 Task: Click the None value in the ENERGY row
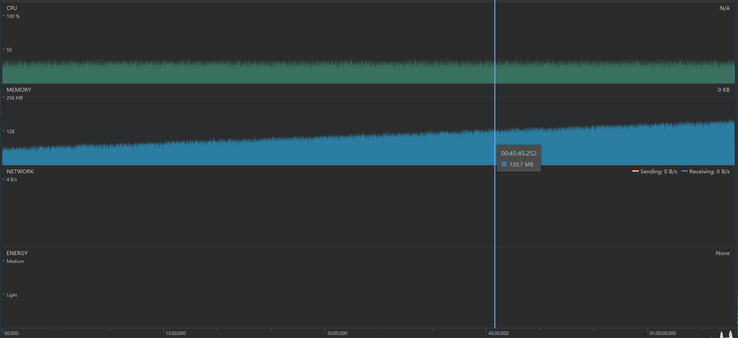723,253
